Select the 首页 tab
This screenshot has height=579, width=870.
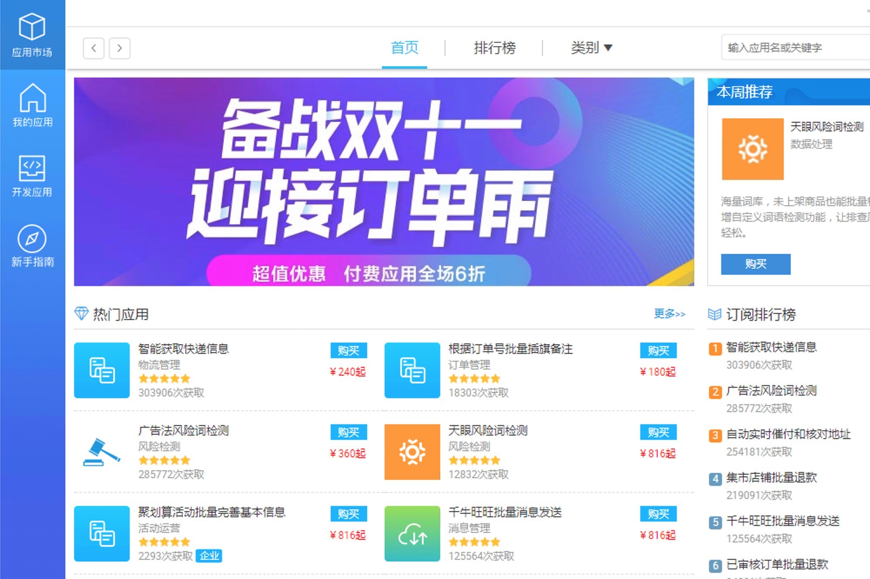point(405,47)
